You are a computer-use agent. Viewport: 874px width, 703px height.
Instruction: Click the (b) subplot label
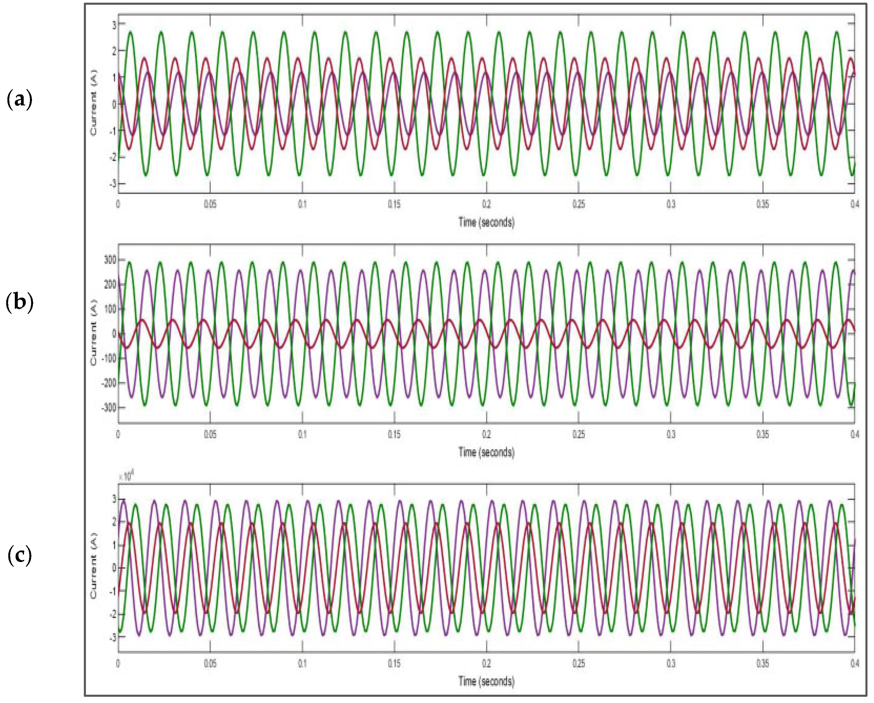click(x=20, y=302)
